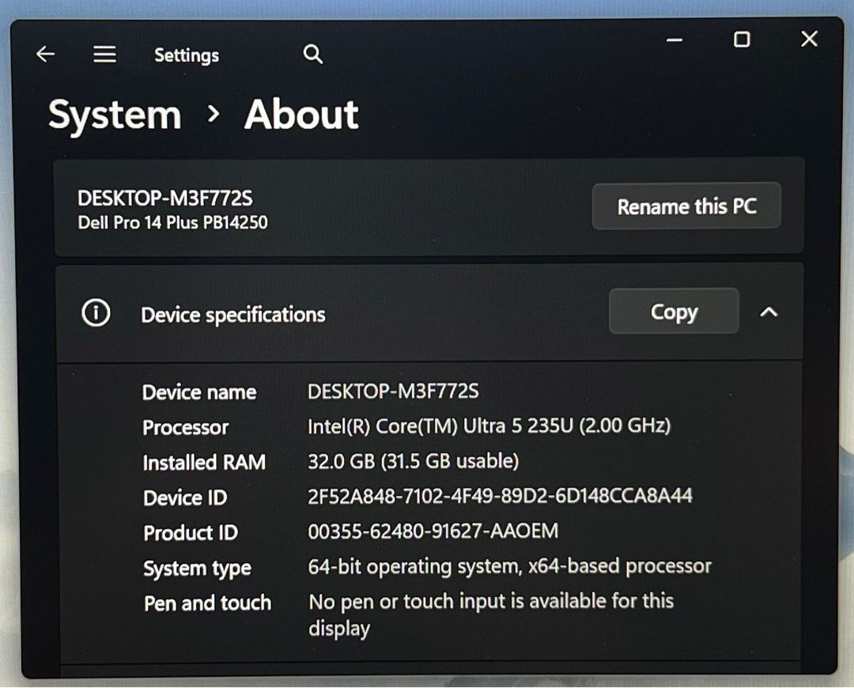Viewport: 854px width, 688px height.
Task: Open the navigation hamburger menu
Action: tap(104, 54)
